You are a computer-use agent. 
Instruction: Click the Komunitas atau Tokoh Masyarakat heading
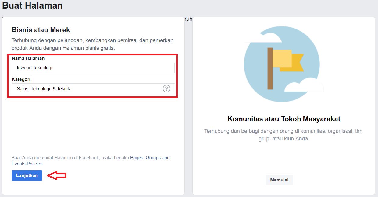pyautogui.click(x=284, y=119)
